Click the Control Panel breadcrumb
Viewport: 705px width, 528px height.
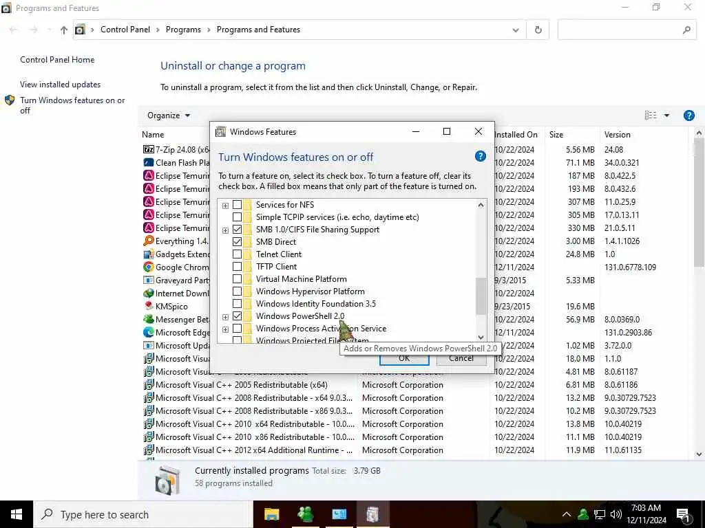click(x=125, y=30)
